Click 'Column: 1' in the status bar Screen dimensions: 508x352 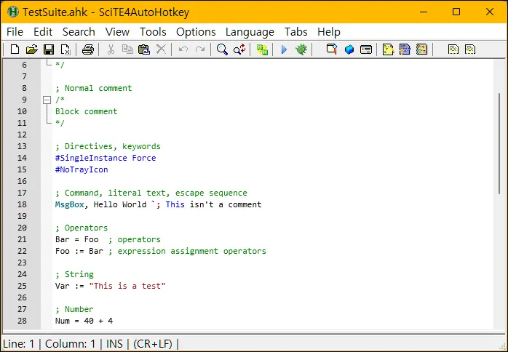pos(71,344)
